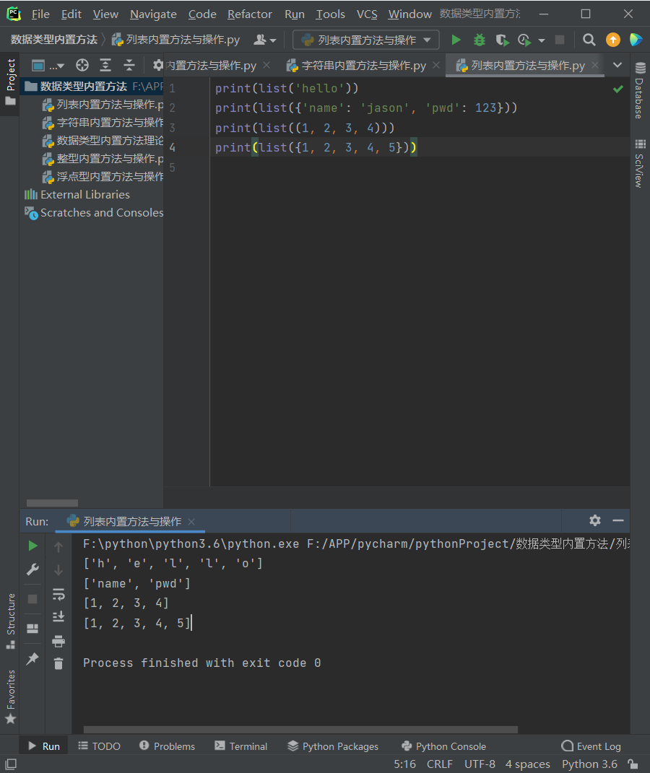Toggle soft-wrap in Run output
The height and width of the screenshot is (773, 650).
coord(58,594)
